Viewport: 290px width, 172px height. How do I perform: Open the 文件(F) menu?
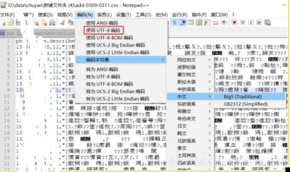tap(7, 15)
